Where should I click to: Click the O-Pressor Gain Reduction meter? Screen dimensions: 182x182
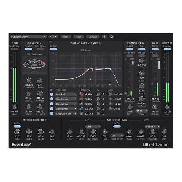34,65
